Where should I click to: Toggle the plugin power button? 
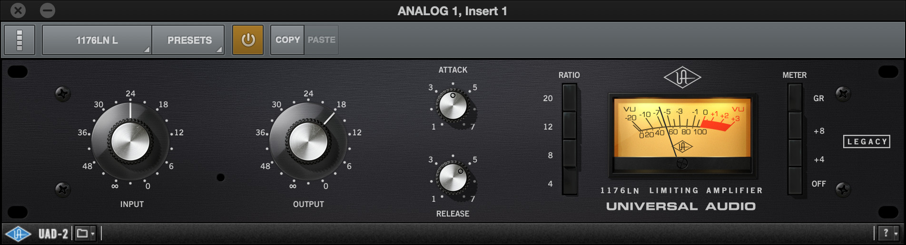pos(248,40)
